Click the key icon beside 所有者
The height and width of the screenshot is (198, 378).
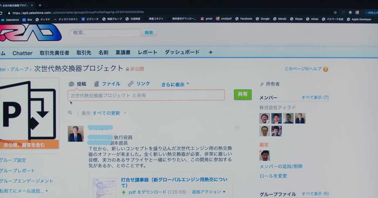(262, 84)
